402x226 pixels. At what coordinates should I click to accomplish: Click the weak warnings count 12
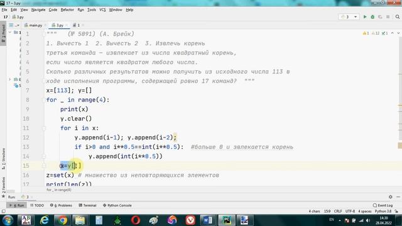[376, 33]
